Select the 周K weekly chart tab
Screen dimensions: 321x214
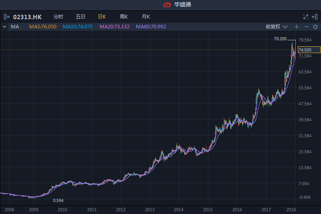pos(124,17)
